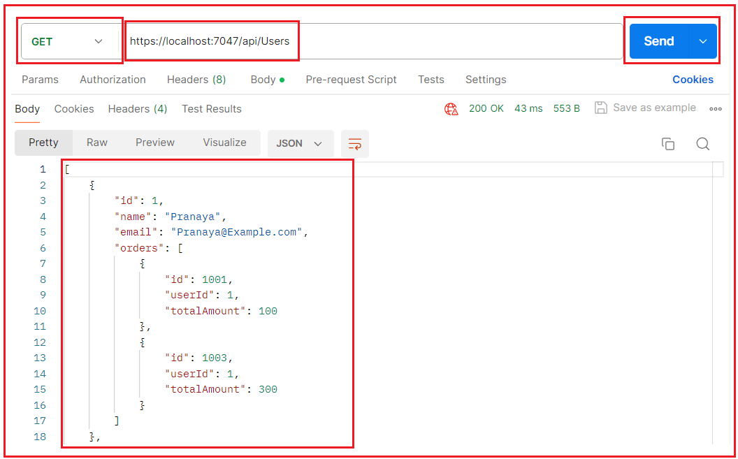
Task: Click the "totalAmount": 300 line
Action: pyautogui.click(x=221, y=389)
